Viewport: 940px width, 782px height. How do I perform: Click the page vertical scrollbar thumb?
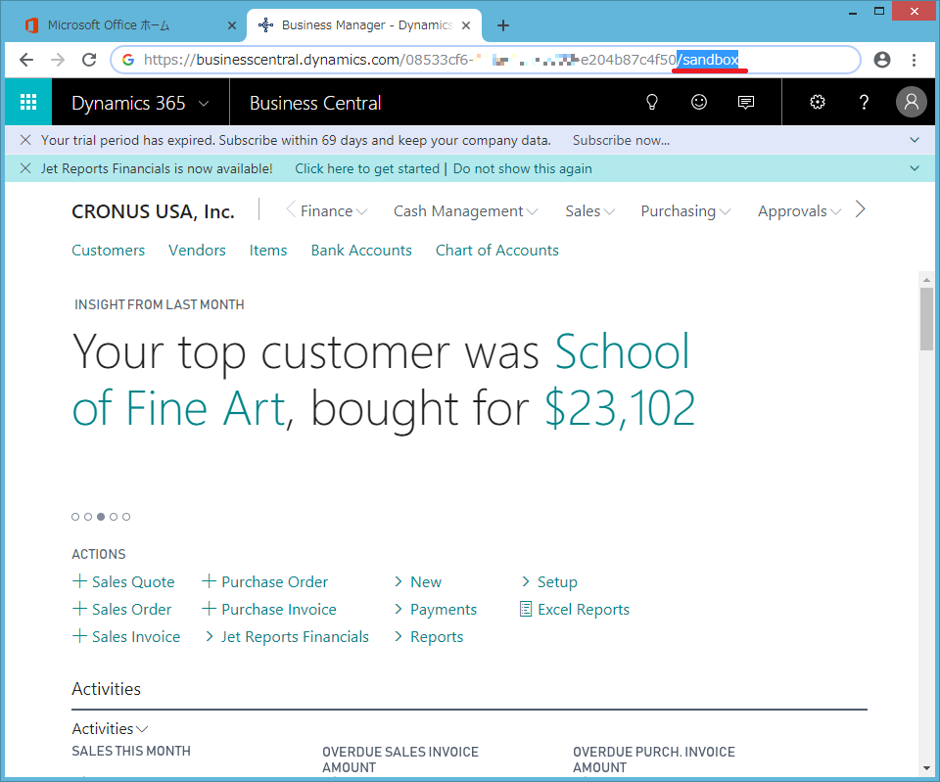click(927, 318)
